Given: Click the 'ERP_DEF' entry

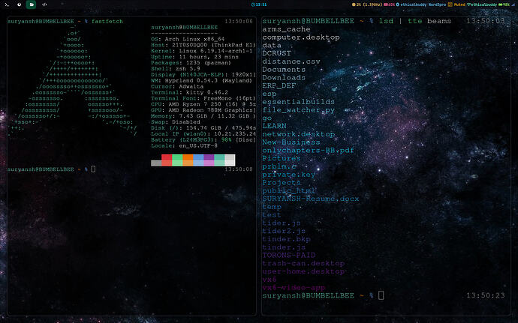Looking at the screenshot, I should 279,85.
